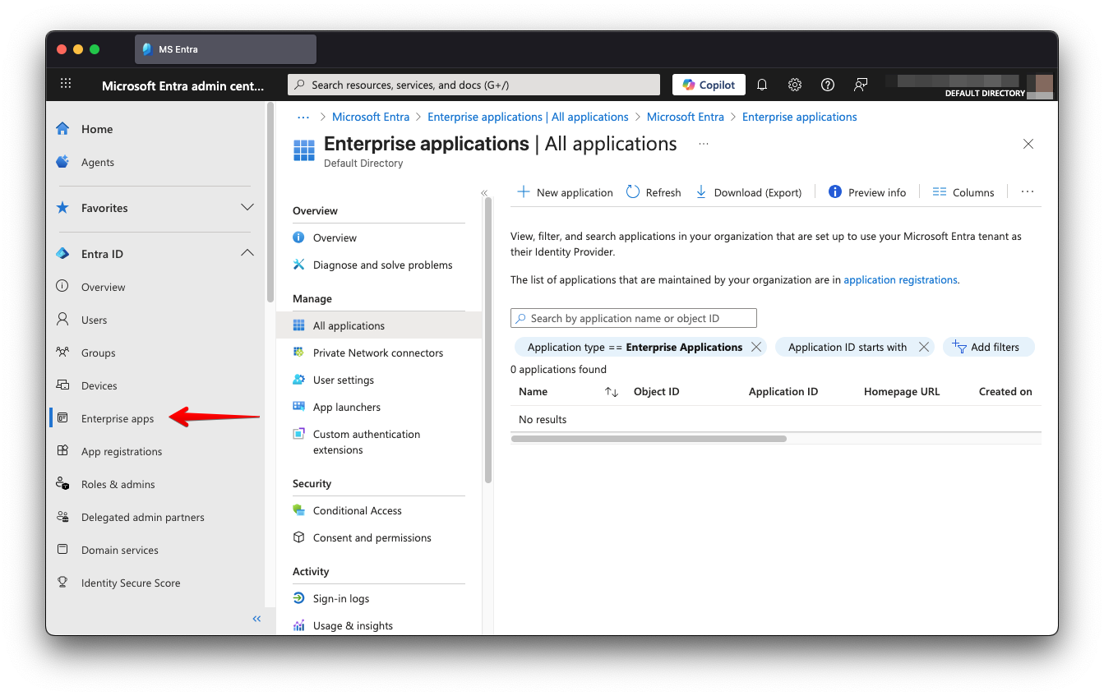Open the settings gear icon
Screen dimensions: 1104x696
tap(794, 85)
